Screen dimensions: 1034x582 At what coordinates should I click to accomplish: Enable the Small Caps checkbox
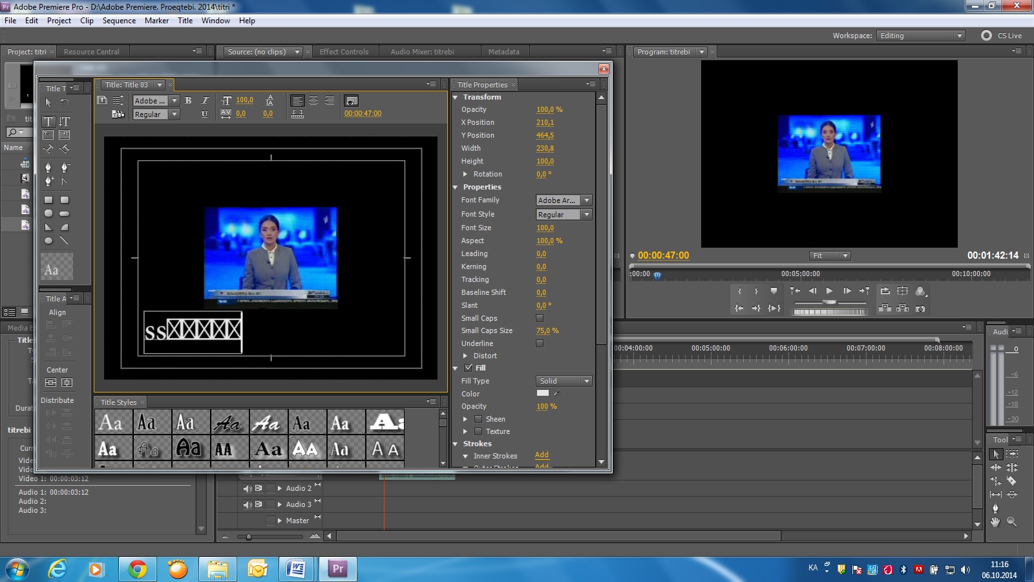pyautogui.click(x=540, y=318)
